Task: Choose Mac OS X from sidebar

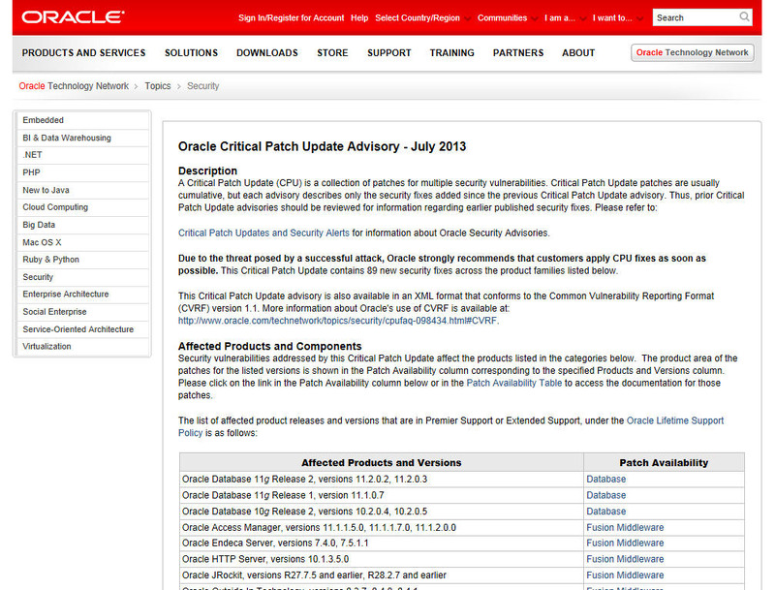Action: [42, 242]
